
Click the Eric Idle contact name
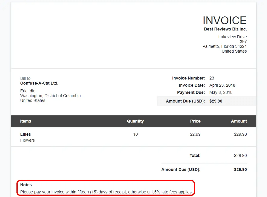(28, 91)
